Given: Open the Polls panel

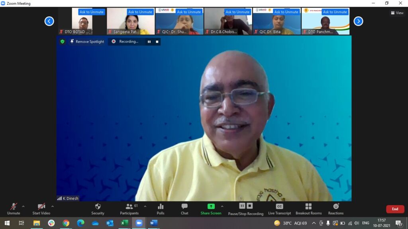Looking at the screenshot, I should [x=161, y=207].
